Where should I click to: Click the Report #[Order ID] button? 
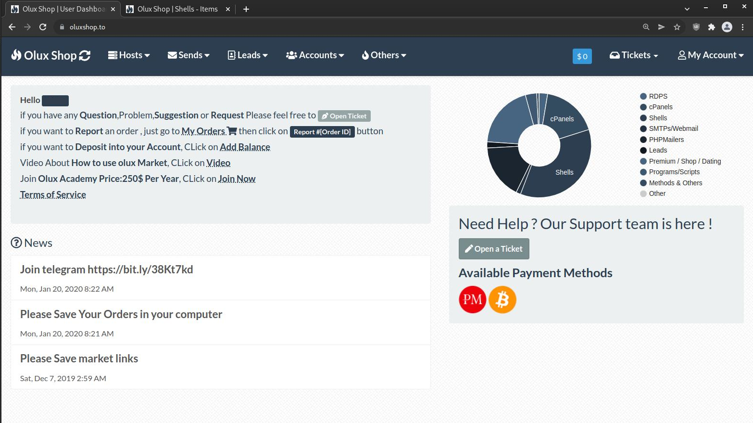point(322,132)
